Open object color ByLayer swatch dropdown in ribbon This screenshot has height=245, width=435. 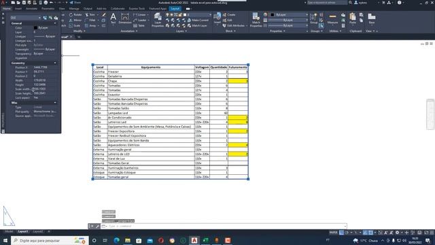click(x=289, y=14)
